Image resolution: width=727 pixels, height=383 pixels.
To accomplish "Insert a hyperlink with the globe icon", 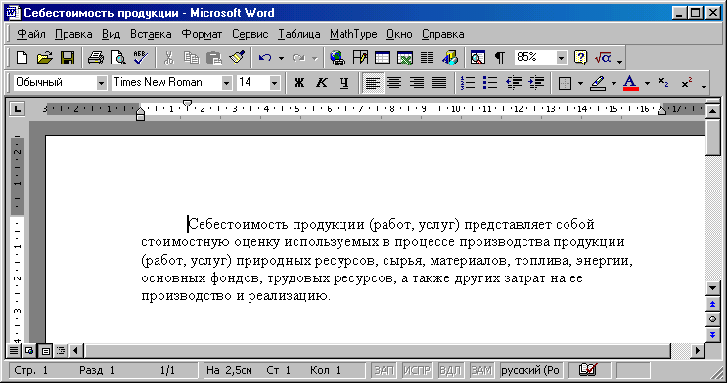I will [337, 58].
